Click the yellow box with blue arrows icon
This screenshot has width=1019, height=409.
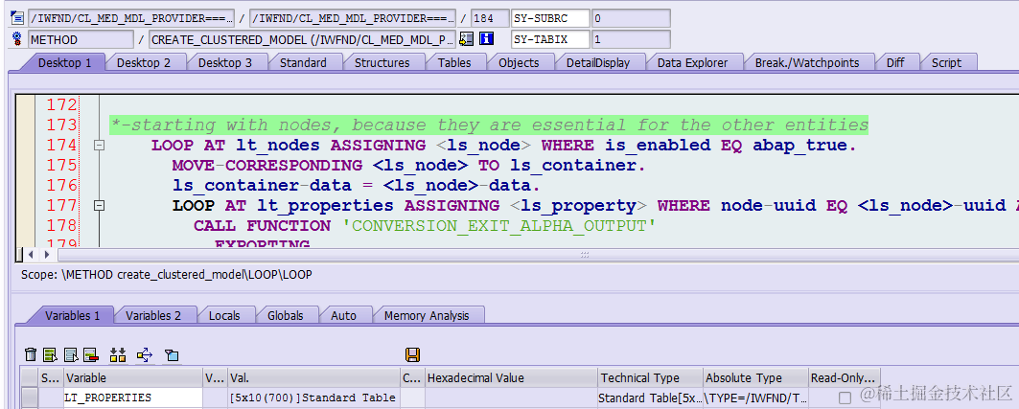pos(145,354)
